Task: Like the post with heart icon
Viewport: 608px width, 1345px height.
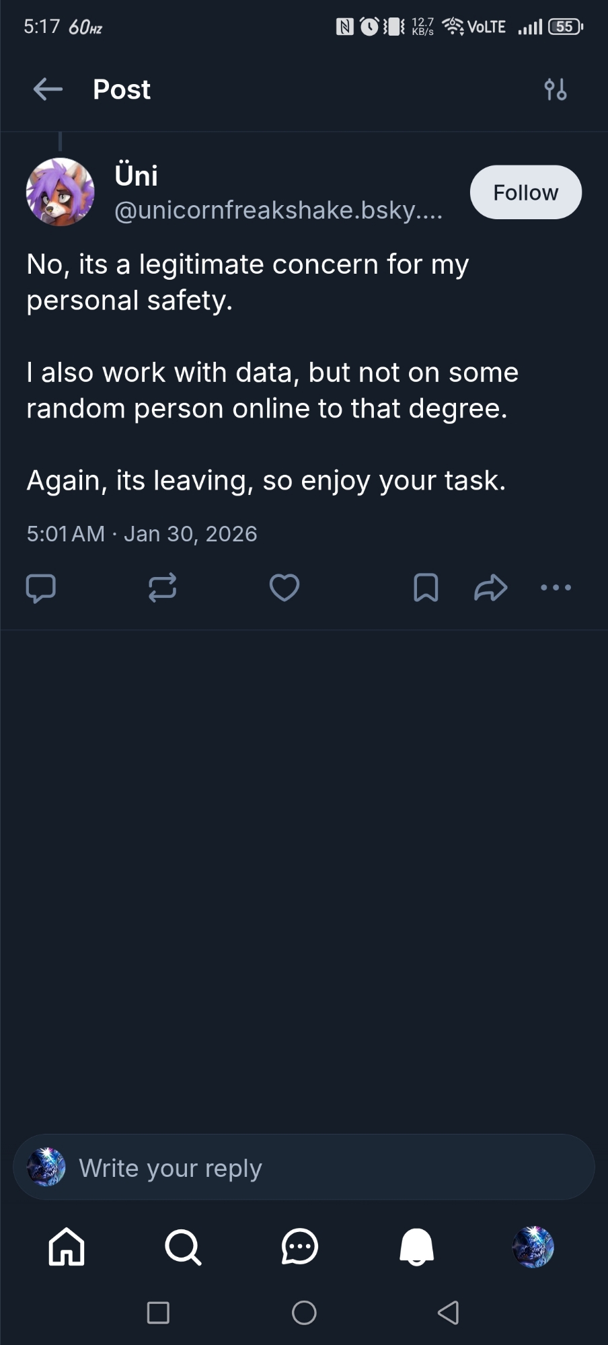Action: click(284, 588)
